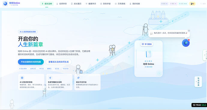Click the chat bubble icon in the tip message

[x=151, y=33]
